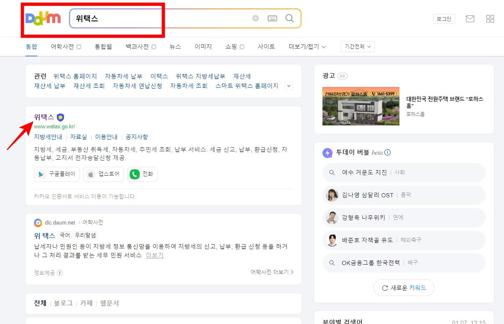The width and height of the screenshot is (504, 324).
Task: Open the 지방세안내 sublink
Action: (x=48, y=137)
